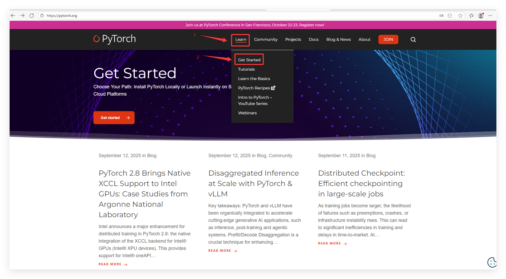Click the browser forward arrow
Viewport: 506px width, 279px height.
[22, 16]
